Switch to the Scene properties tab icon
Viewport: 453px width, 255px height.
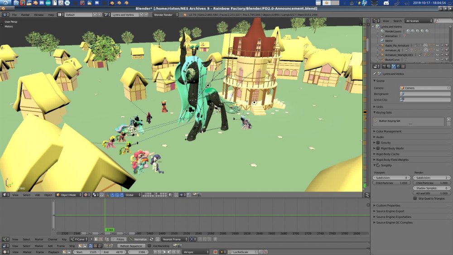click(394, 67)
